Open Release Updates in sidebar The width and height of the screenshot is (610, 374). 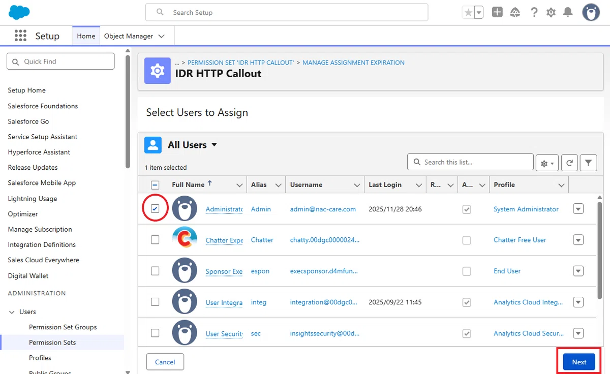pos(33,168)
